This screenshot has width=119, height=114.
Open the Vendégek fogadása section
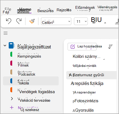(x=37, y=92)
